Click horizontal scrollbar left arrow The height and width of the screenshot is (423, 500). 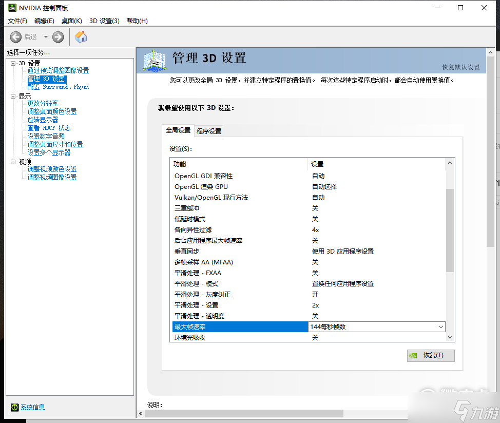pos(141,414)
